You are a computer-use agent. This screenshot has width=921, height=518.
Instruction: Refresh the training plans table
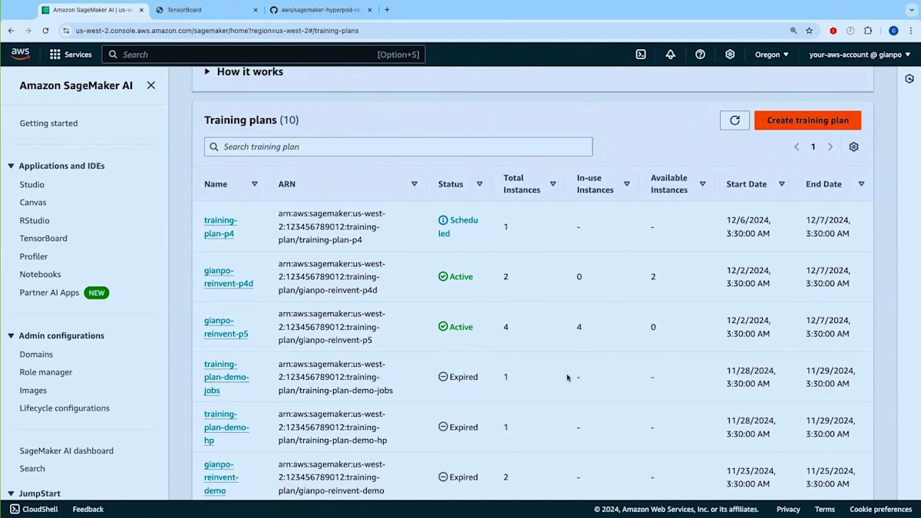pyautogui.click(x=734, y=120)
